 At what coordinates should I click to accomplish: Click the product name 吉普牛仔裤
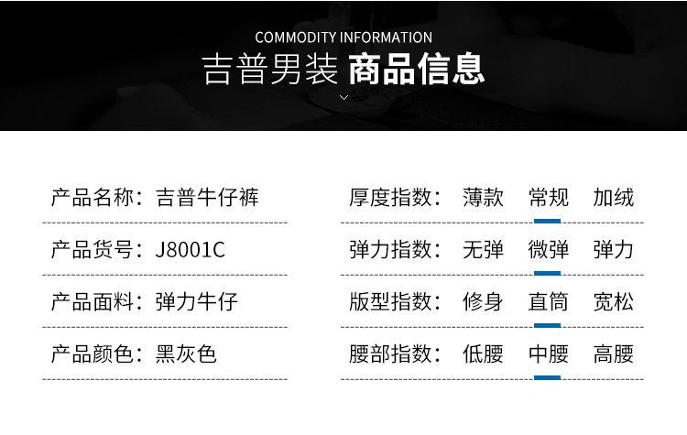tap(208, 198)
